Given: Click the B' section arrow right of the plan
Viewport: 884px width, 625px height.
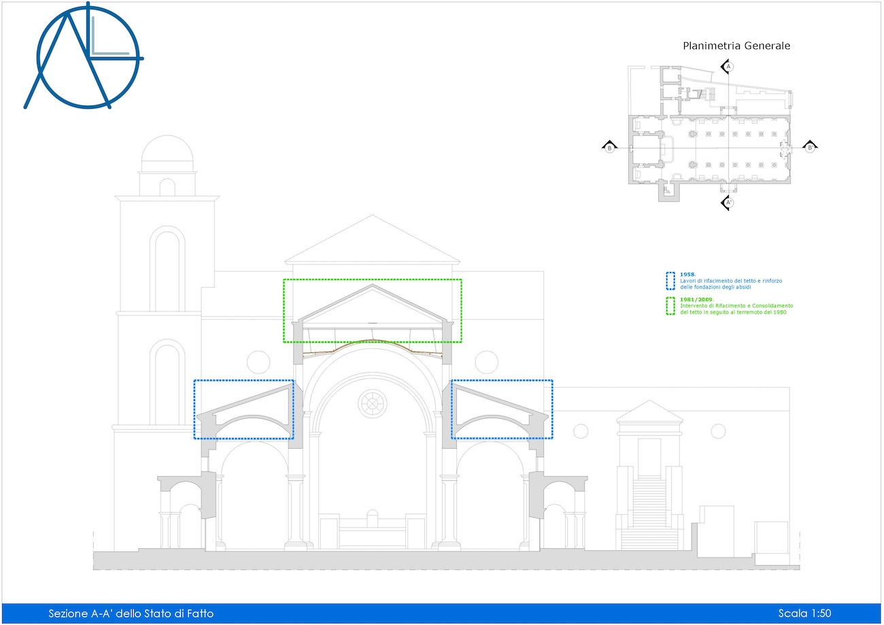Looking at the screenshot, I should pyautogui.click(x=810, y=147).
